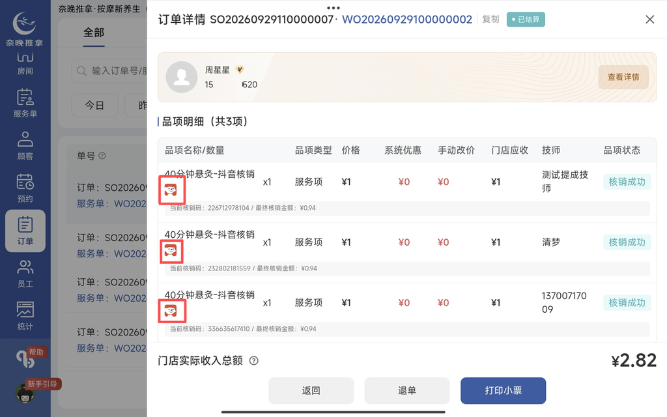
Task: Click 核销成功 status for 13700717009 row
Action: point(627,302)
